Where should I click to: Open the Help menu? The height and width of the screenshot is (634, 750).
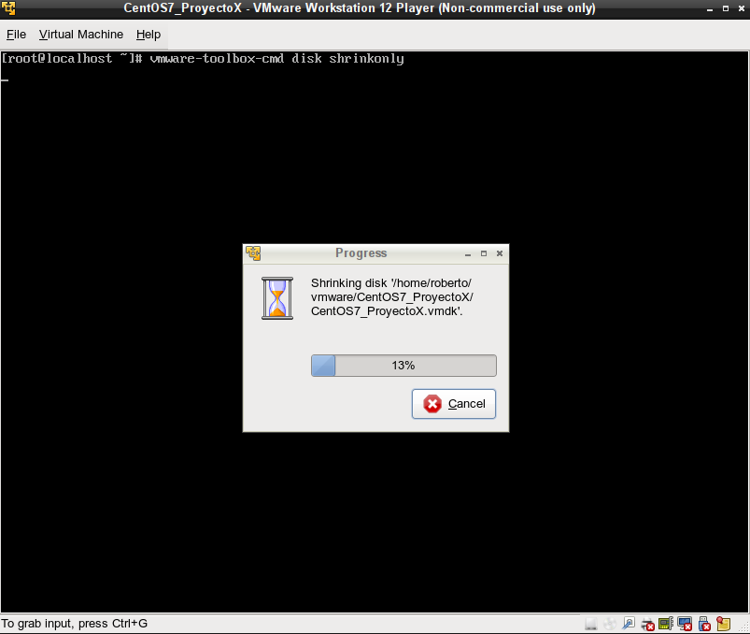coord(149,35)
